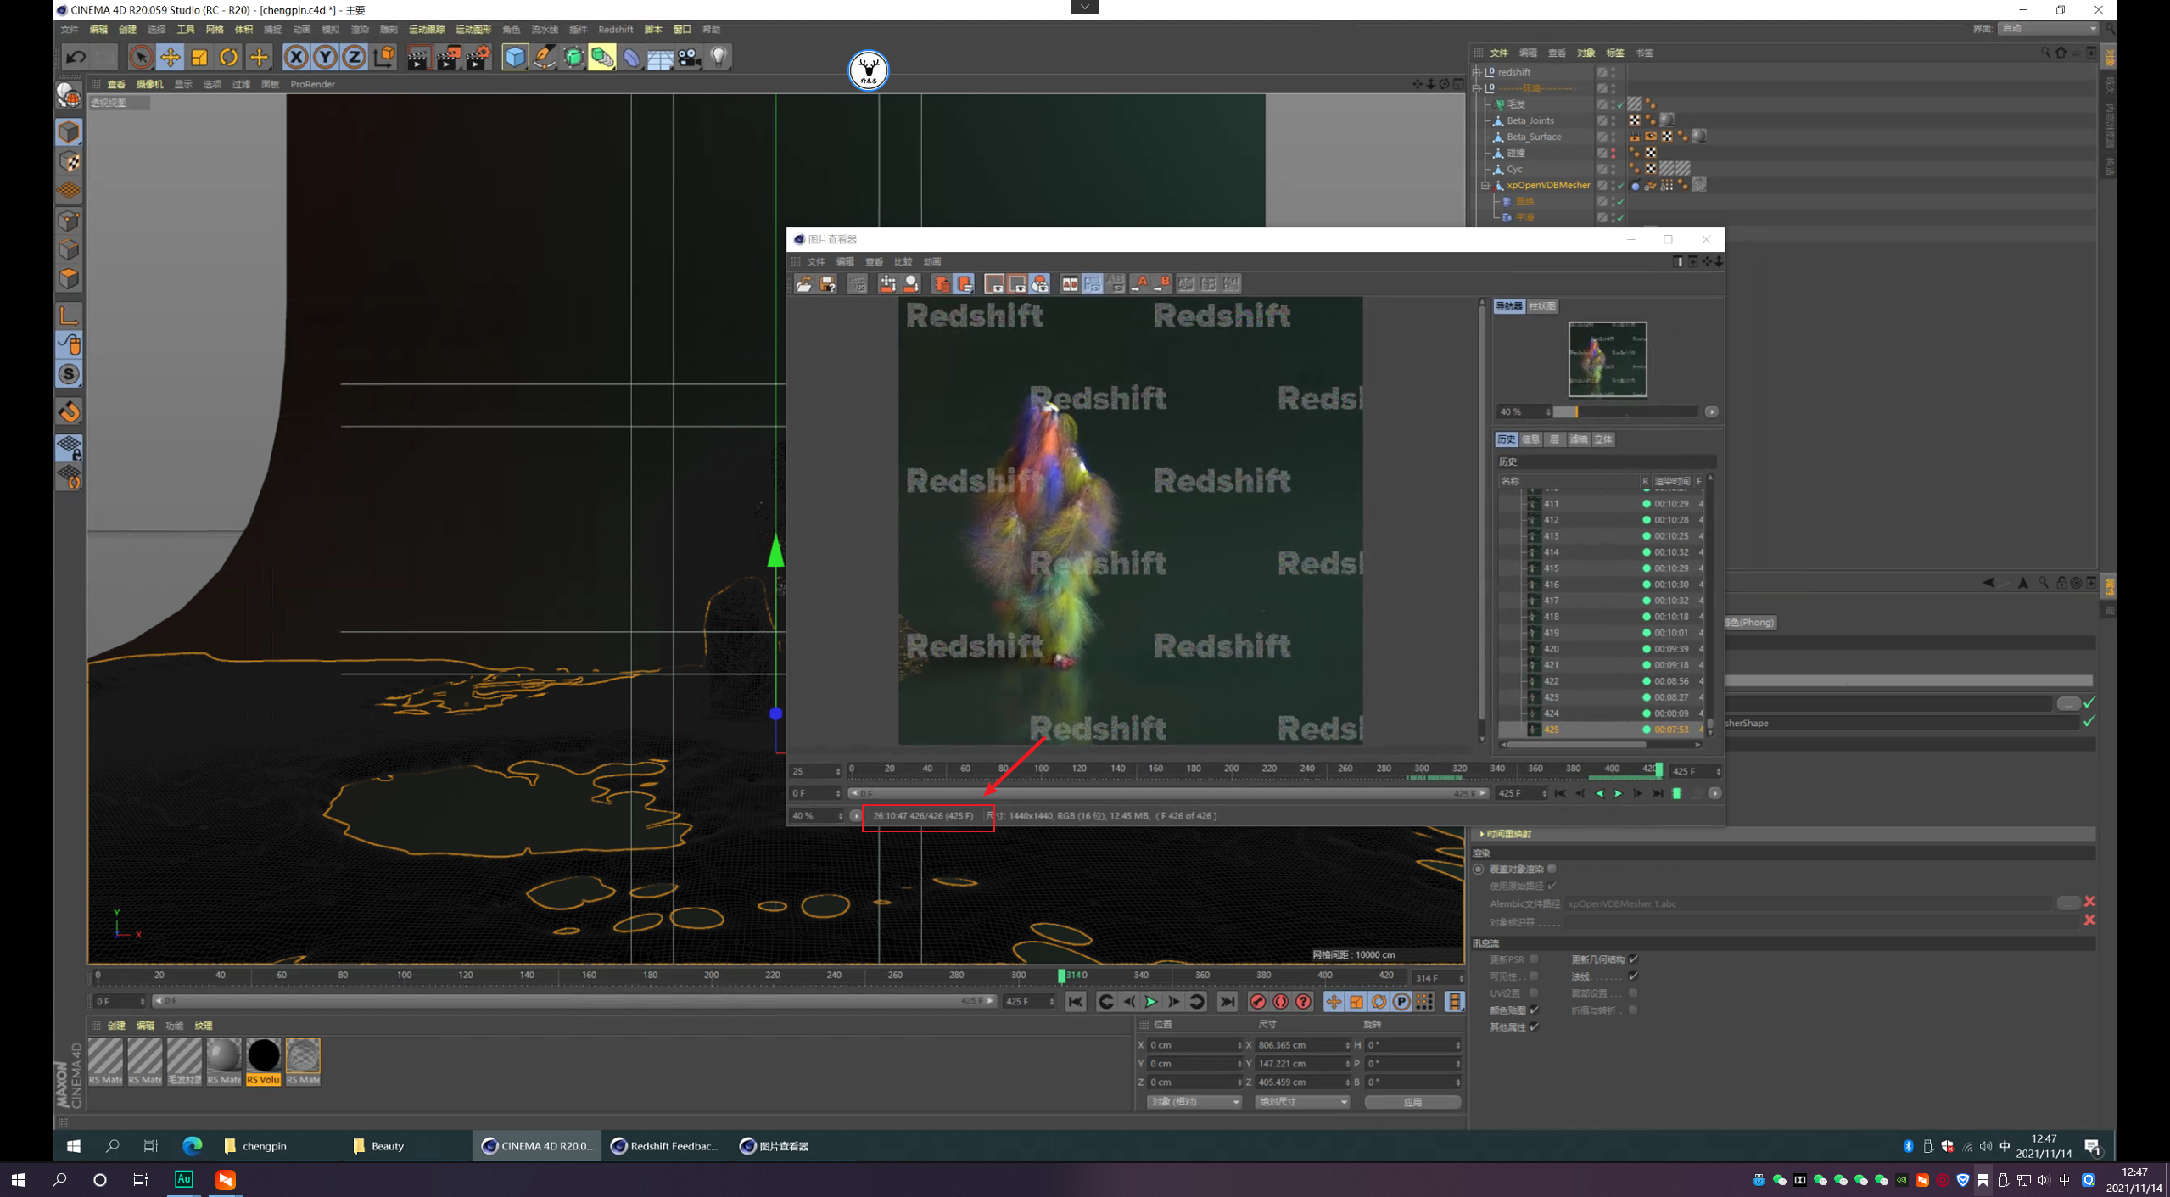The image size is (2170, 1197).
Task: Click the Render to Picture Viewer icon
Action: point(448,57)
